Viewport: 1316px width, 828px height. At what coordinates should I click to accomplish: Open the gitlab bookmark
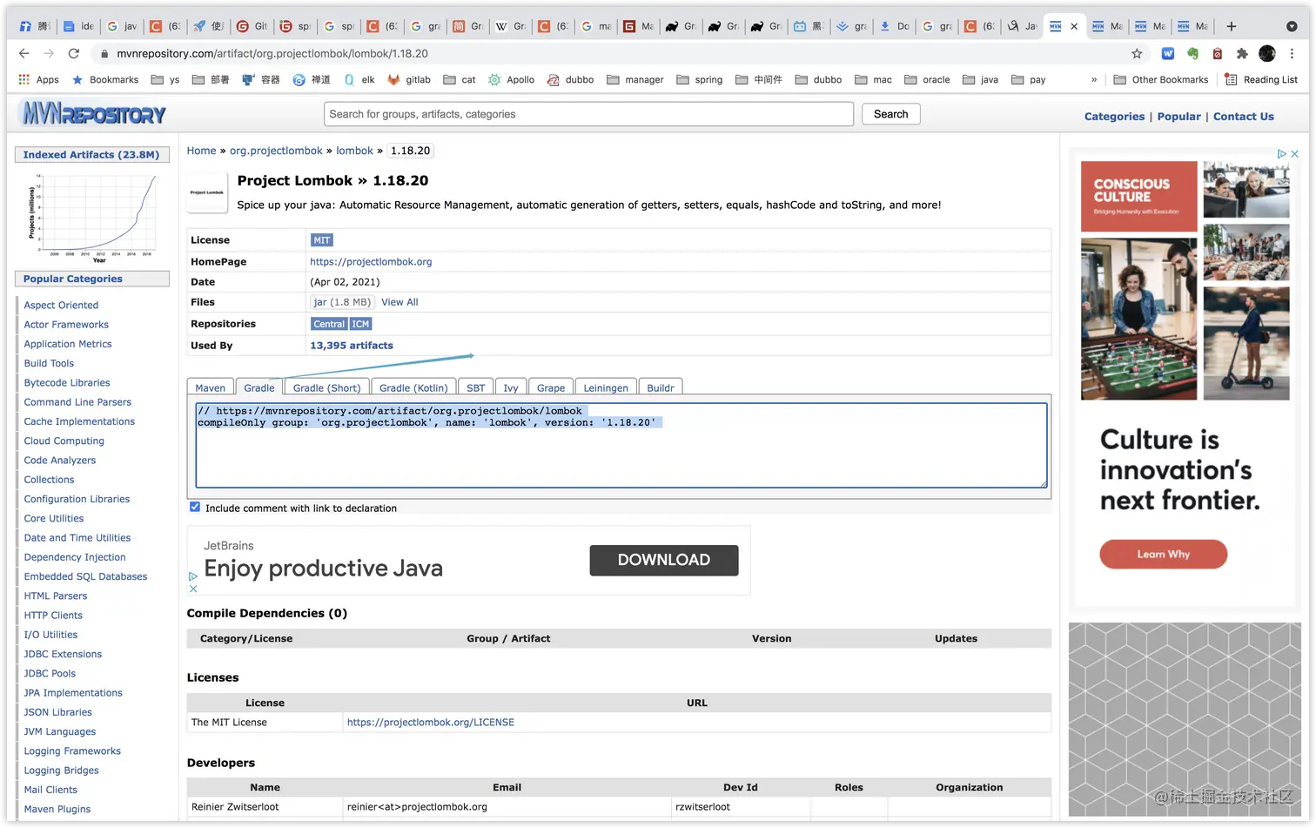[409, 79]
